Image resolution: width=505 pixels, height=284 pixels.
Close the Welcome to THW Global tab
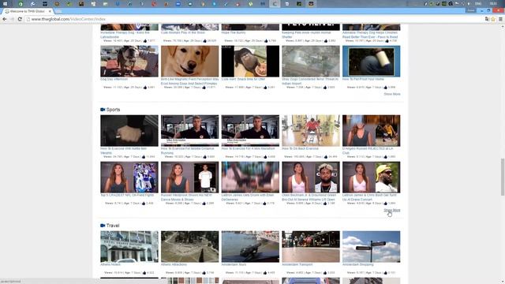pyautogui.click(x=50, y=11)
